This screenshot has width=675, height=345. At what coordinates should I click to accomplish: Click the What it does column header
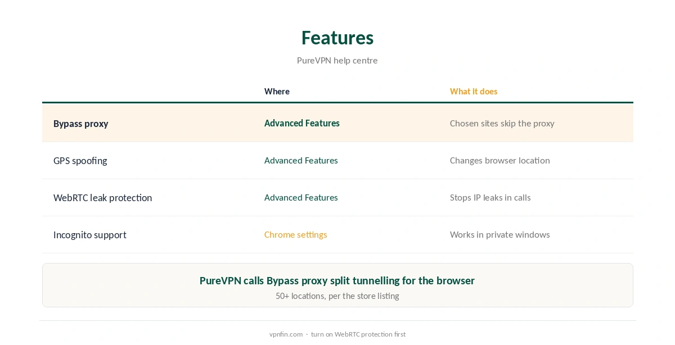tap(474, 92)
